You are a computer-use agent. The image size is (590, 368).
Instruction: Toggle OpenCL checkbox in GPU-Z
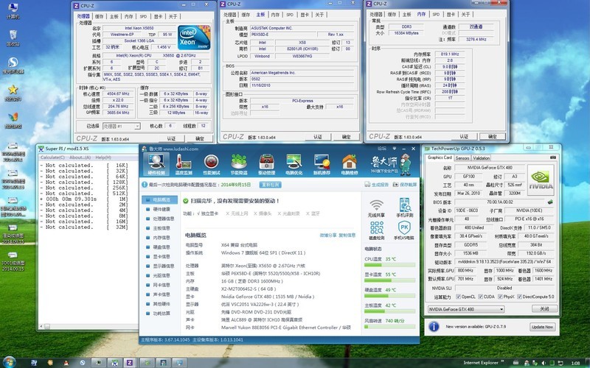[x=458, y=297]
